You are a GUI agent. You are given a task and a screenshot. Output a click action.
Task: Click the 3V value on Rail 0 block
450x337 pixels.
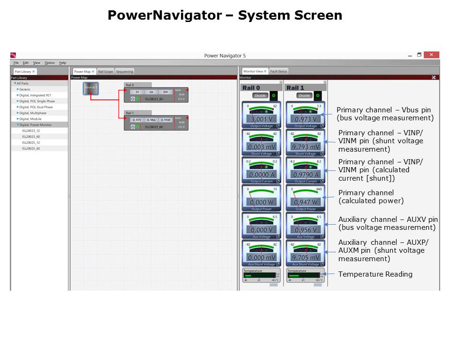(x=137, y=92)
